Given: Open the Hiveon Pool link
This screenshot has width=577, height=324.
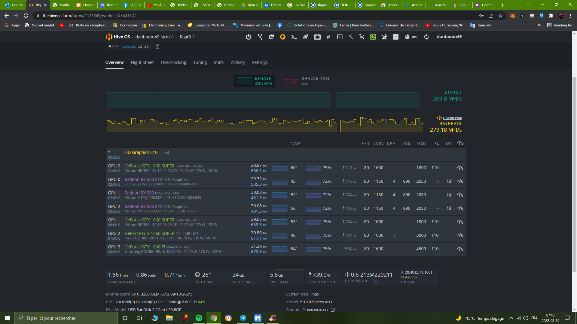Looking at the screenshot, I should [x=452, y=118].
